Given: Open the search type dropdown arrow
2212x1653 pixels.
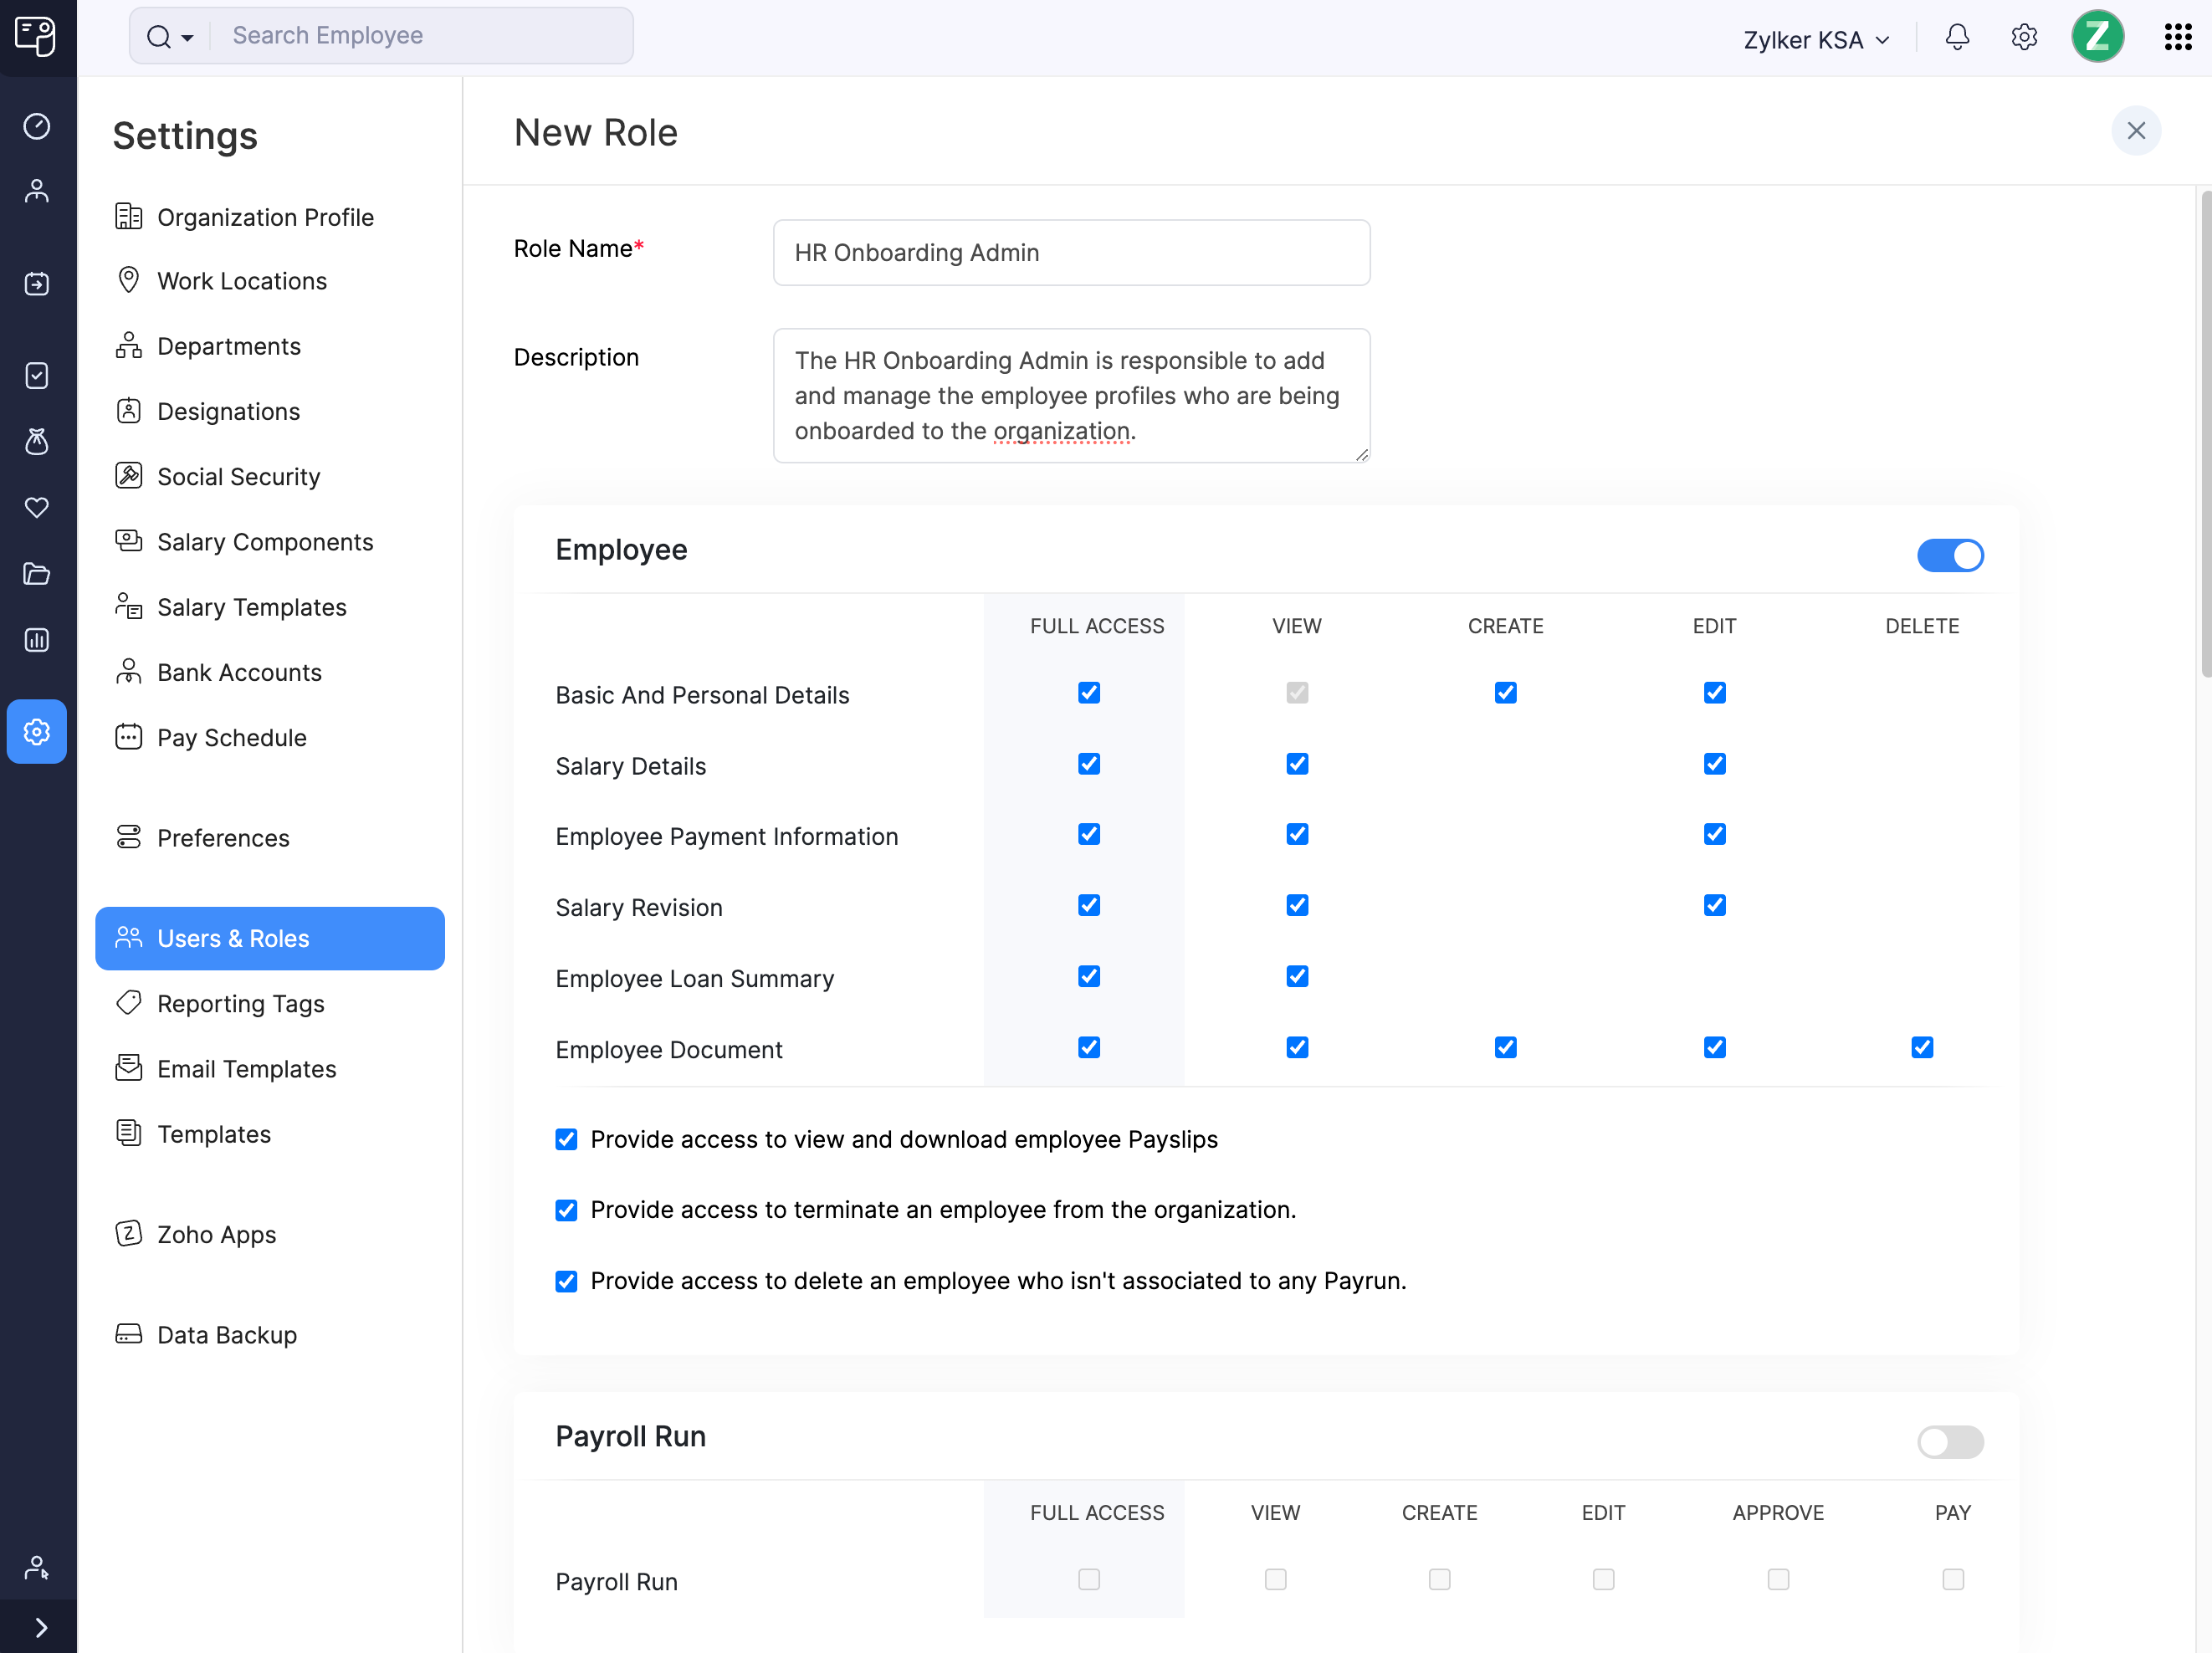Looking at the screenshot, I should (x=187, y=38).
